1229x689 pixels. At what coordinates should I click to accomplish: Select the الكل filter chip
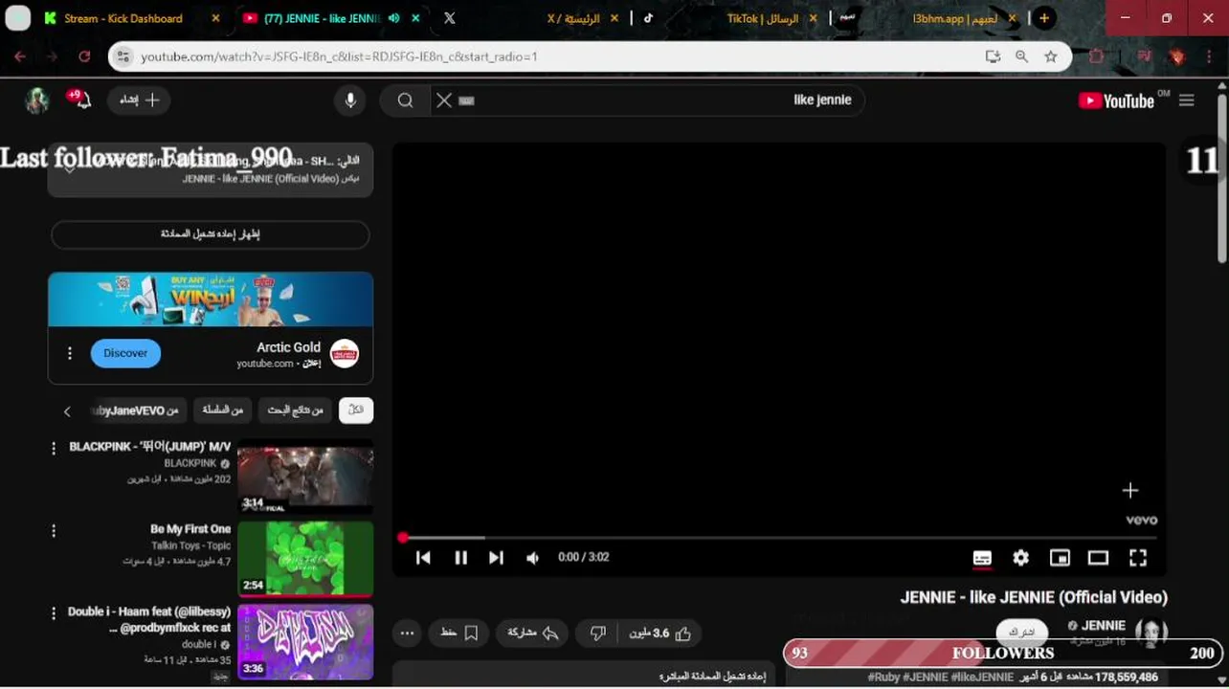tap(356, 411)
